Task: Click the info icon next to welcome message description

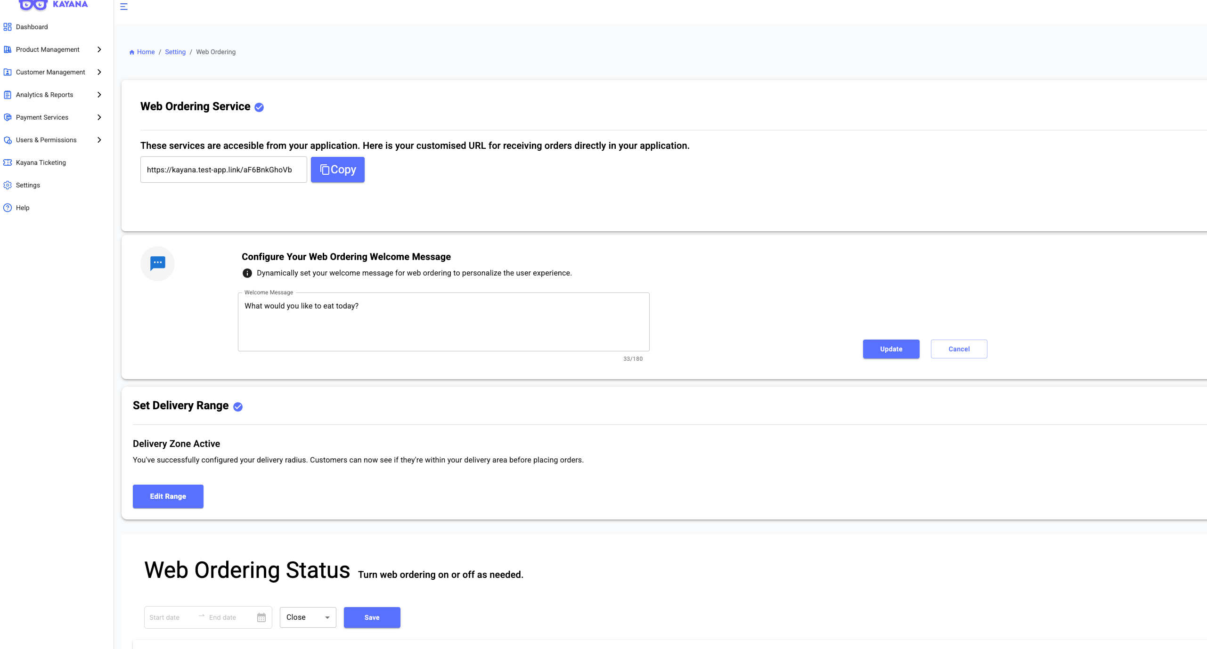Action: (247, 273)
